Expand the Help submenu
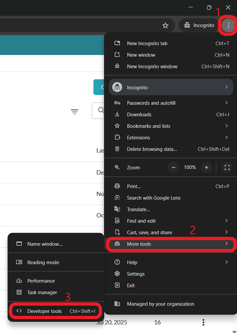This screenshot has width=237, height=333. point(171,262)
